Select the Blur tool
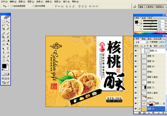 (3, 44)
